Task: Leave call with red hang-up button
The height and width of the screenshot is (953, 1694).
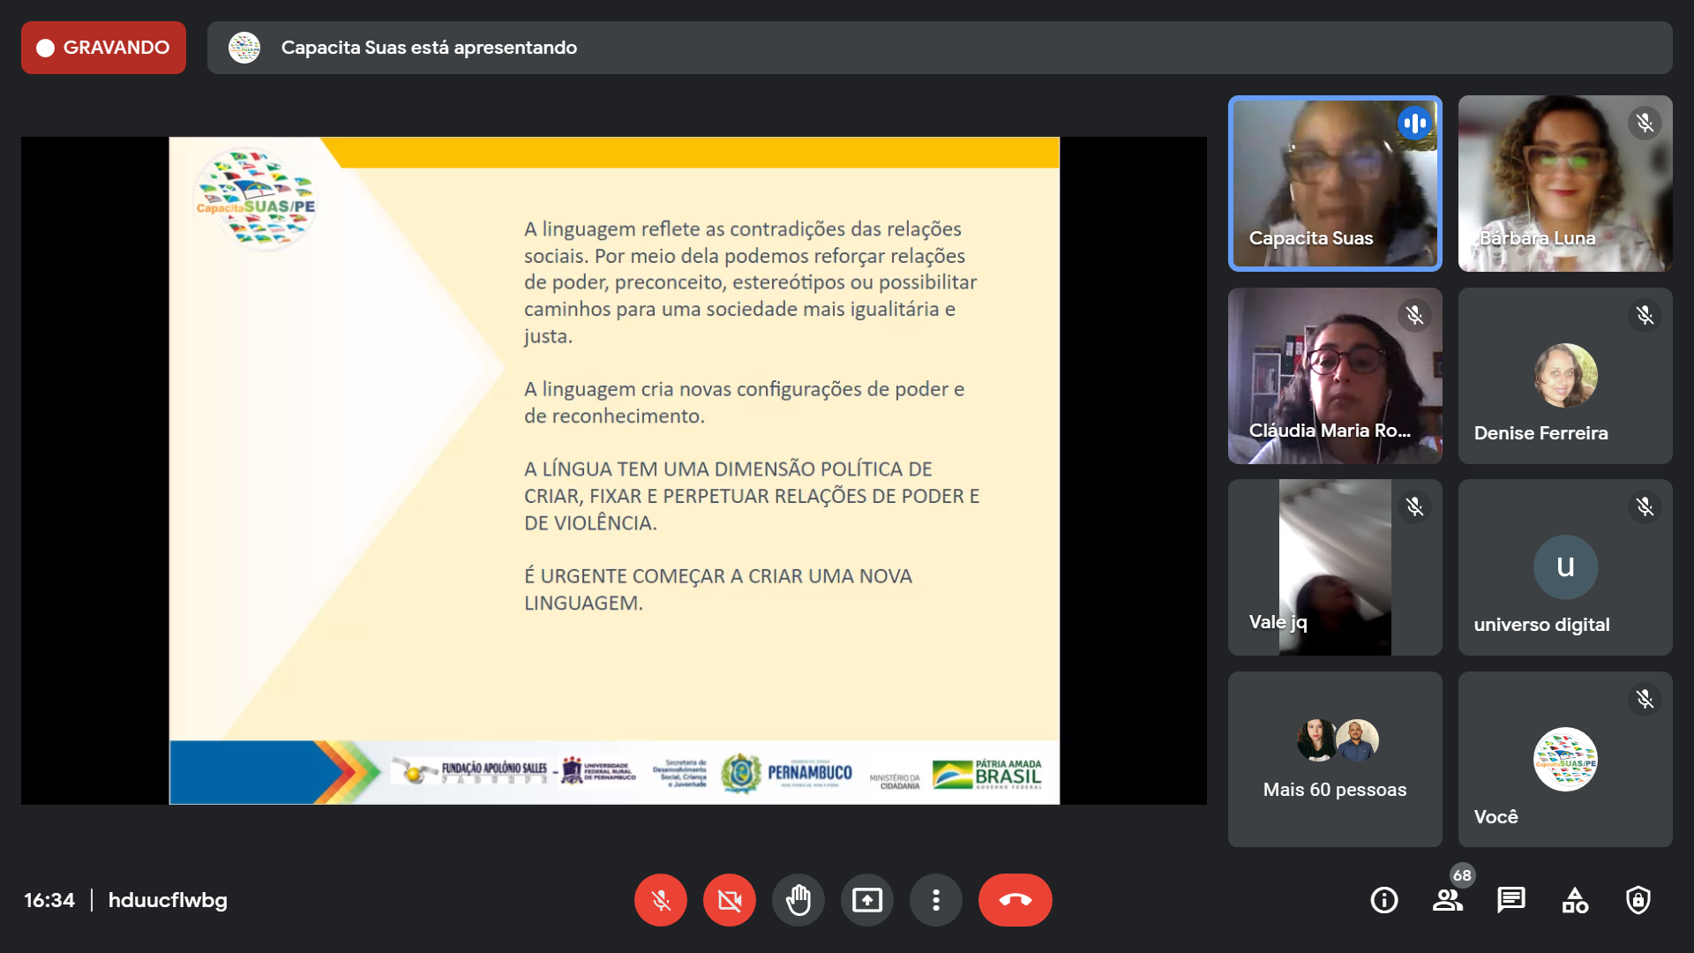Action: 1015,900
